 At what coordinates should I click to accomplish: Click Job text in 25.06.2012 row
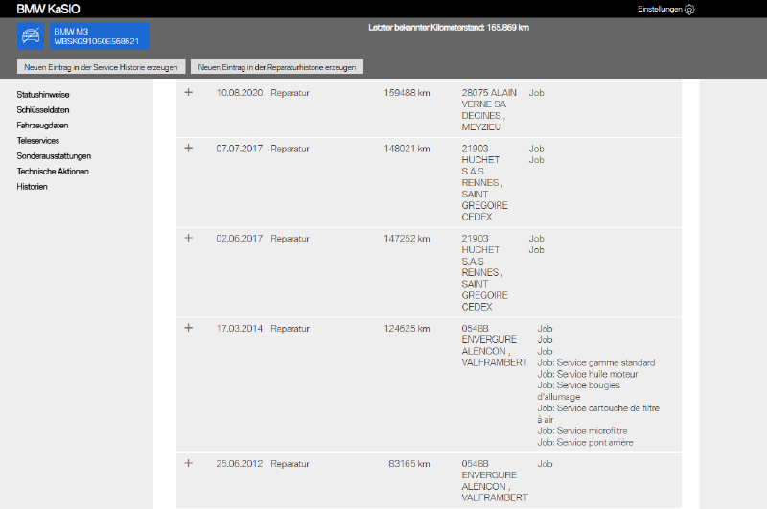click(545, 464)
